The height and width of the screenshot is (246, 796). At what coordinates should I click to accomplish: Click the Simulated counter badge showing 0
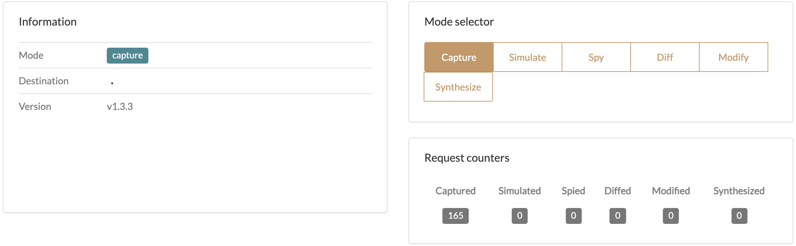[x=520, y=216]
